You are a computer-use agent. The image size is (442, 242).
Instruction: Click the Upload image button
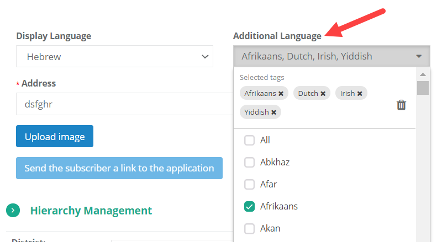55,137
